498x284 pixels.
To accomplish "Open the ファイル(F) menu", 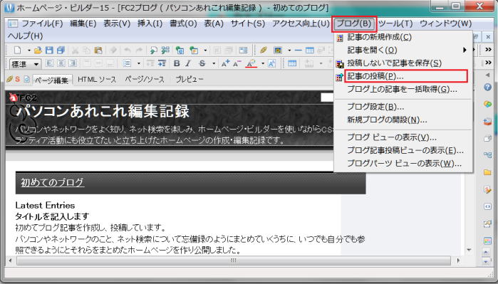I will pyautogui.click(x=42, y=23).
